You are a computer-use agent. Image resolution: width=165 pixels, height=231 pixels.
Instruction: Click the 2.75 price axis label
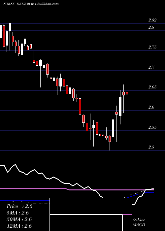[152, 47]
